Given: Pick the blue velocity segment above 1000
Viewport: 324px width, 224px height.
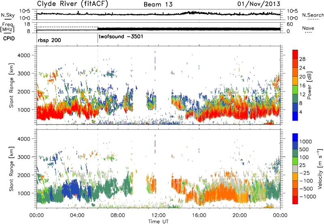Looking at the screenshot, I should tap(295, 137).
